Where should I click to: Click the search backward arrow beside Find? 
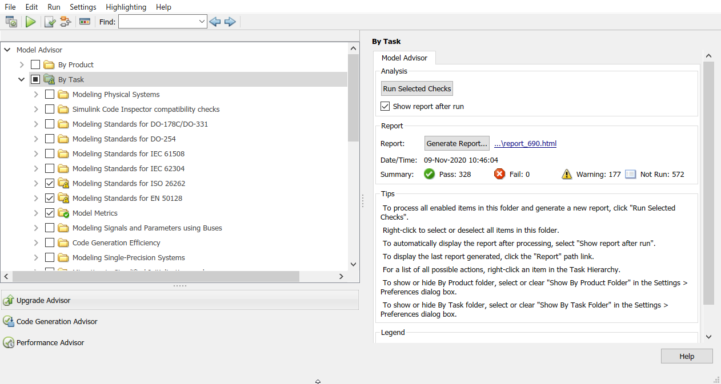tap(215, 21)
